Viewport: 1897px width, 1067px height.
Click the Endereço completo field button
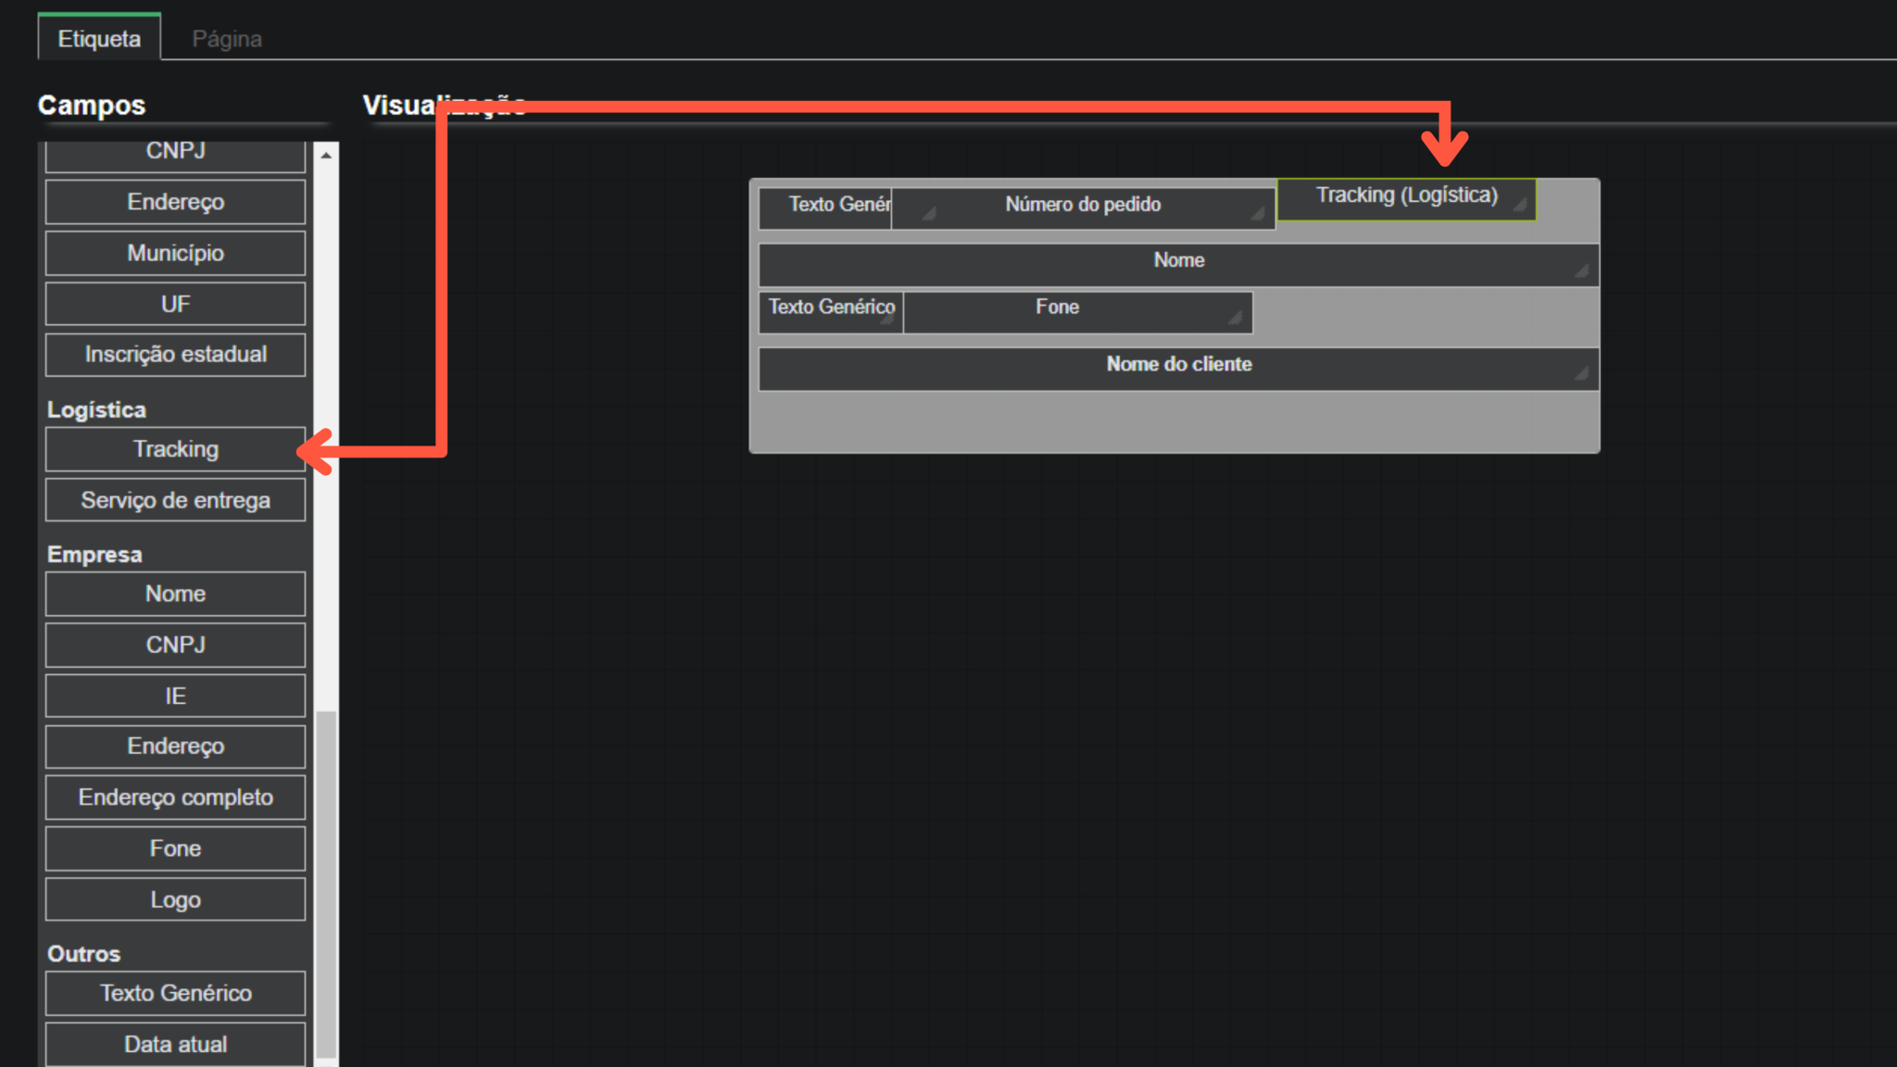pos(175,797)
